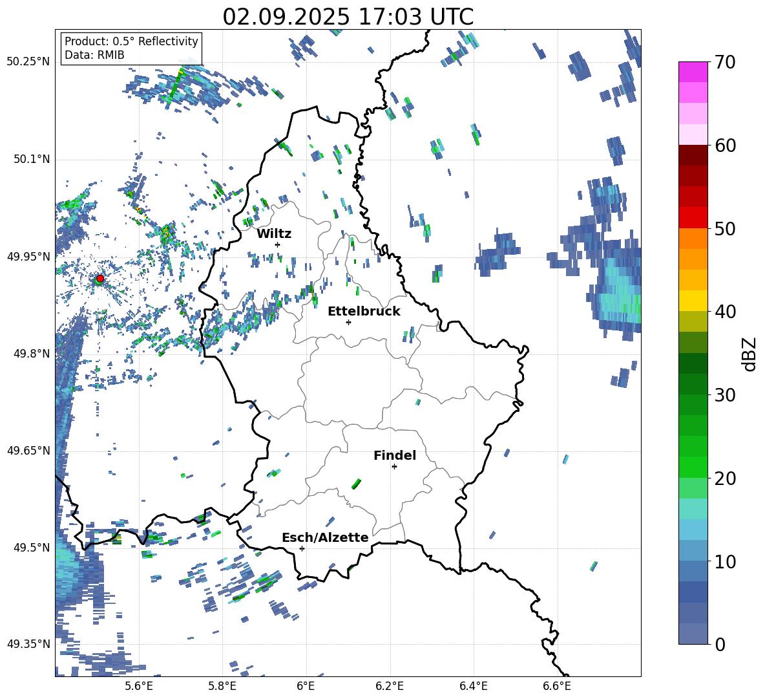Click the cross marker below Esch/Alzette
Viewport: 765px width, 699px height.
(302, 548)
